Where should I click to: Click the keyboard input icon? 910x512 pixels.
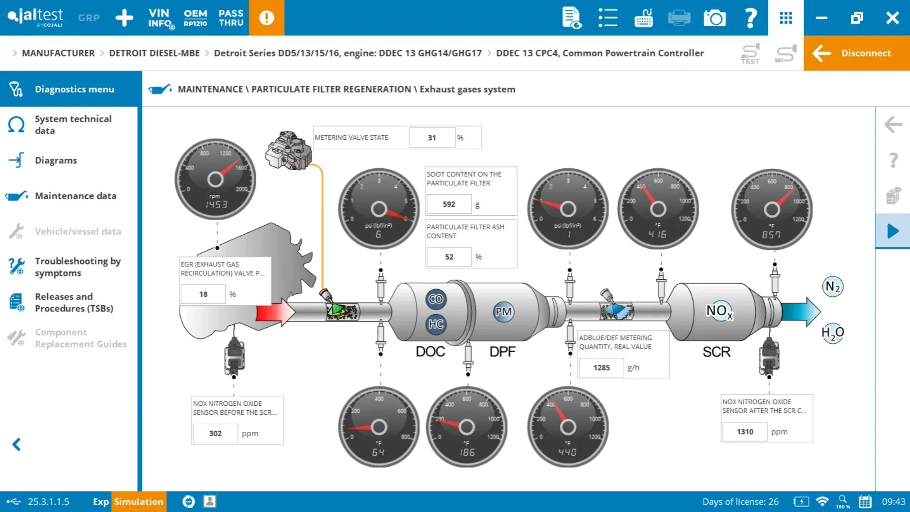pos(644,18)
